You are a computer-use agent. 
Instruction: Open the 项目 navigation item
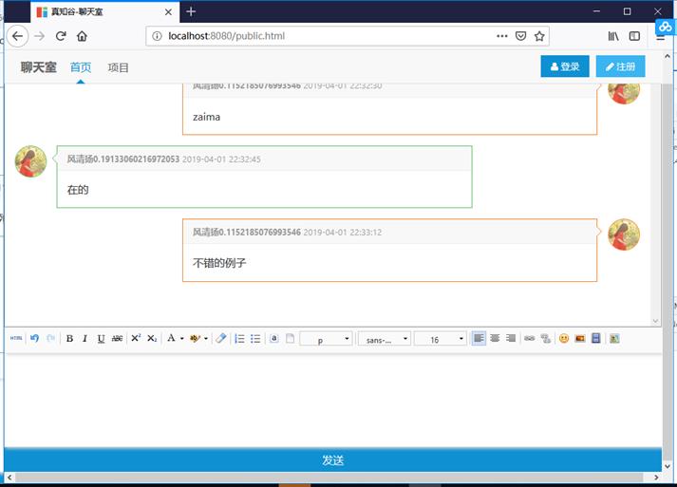[x=119, y=67]
